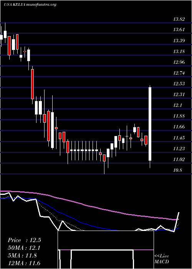Click the 13.18 price axis label
The height and width of the screenshot is (269, 192).
click(179, 51)
